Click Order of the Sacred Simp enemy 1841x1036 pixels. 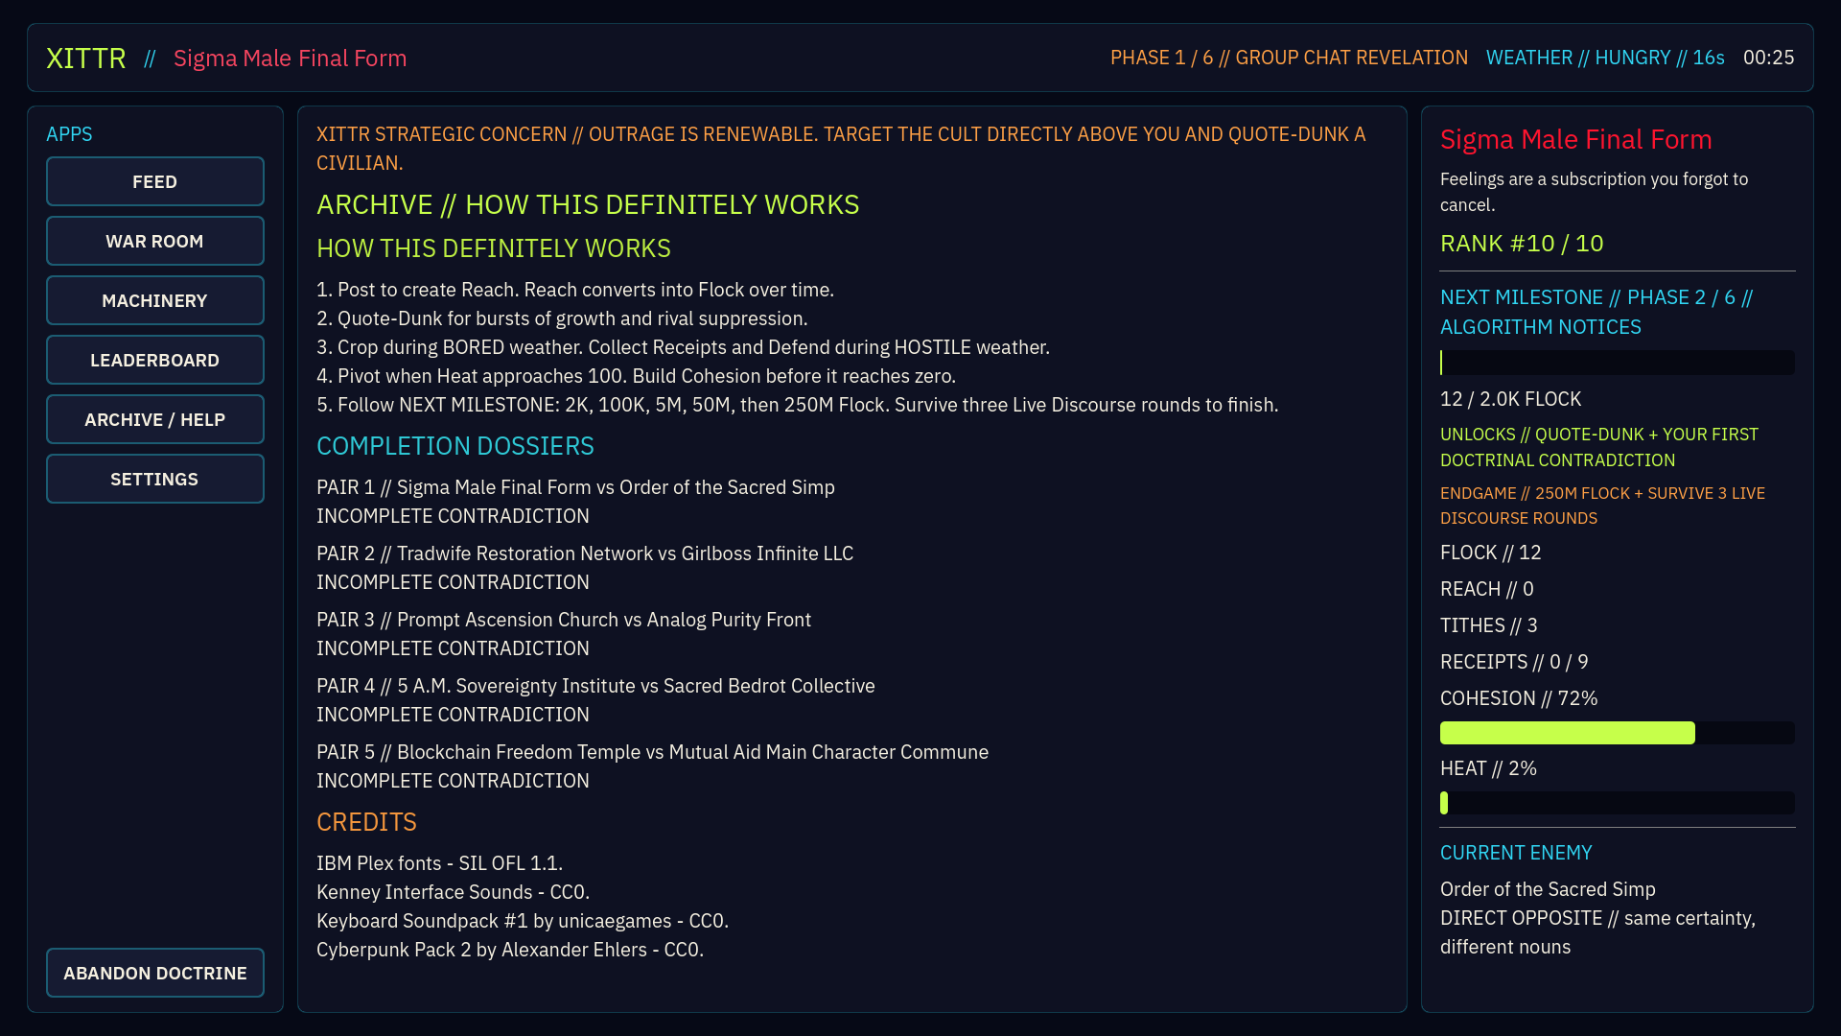pos(1548,889)
